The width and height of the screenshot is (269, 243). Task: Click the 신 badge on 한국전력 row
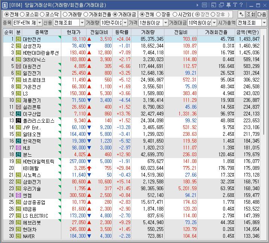tap(18, 141)
